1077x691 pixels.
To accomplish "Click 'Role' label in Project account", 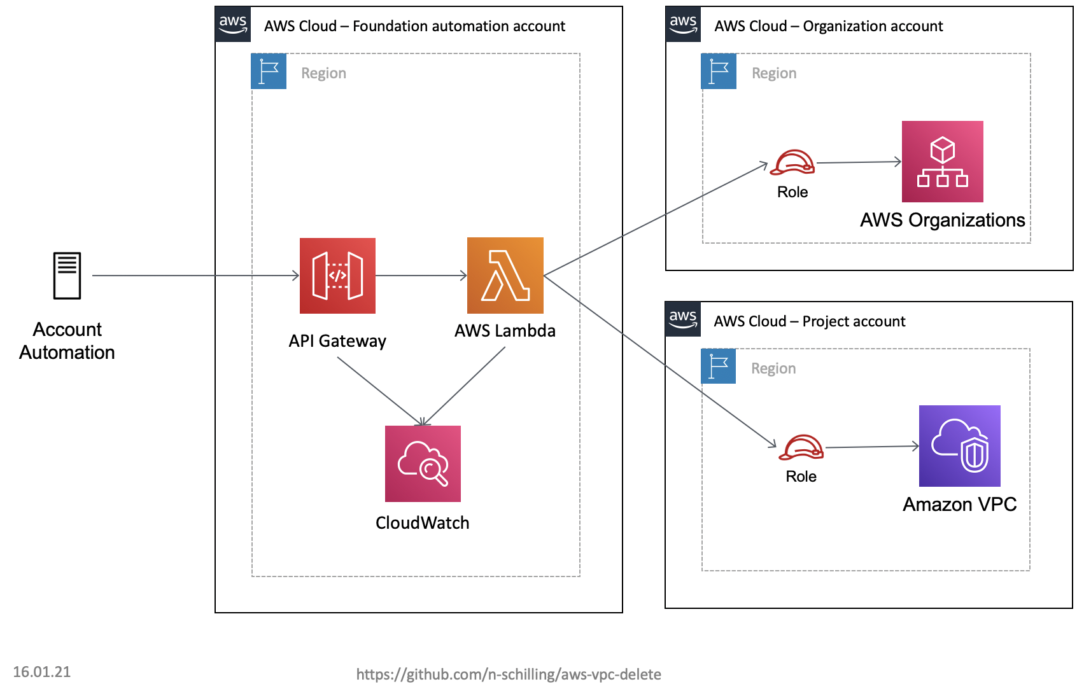I will click(x=801, y=477).
